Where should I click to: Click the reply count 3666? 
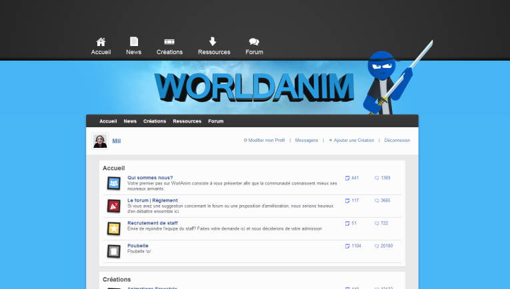(x=385, y=200)
